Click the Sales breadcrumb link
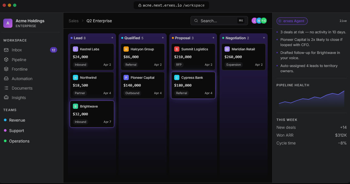 (x=74, y=21)
